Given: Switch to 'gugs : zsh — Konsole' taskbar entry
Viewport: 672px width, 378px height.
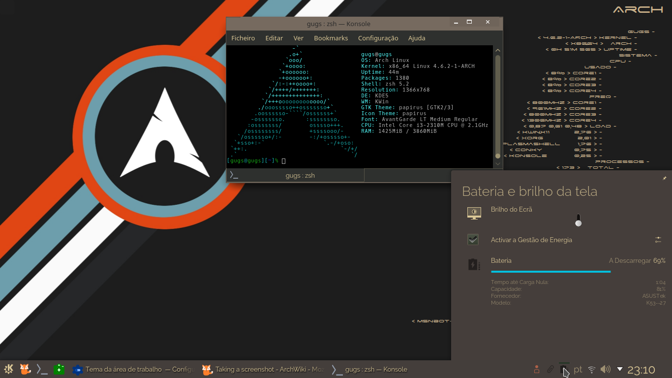Looking at the screenshot, I should 370,369.
